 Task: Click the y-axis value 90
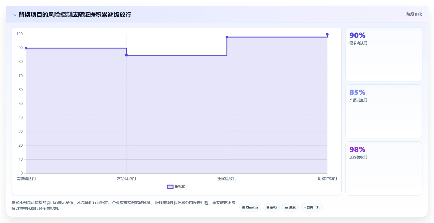coord(20,48)
